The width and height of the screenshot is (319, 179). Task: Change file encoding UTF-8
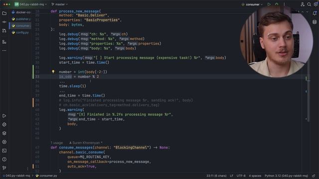[241, 176]
